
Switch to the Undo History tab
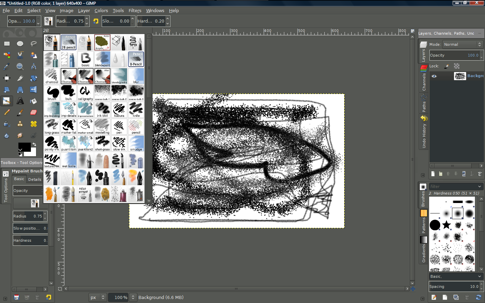[x=424, y=132]
